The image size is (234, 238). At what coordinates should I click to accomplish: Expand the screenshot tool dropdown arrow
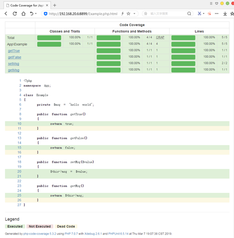pos(204,14)
